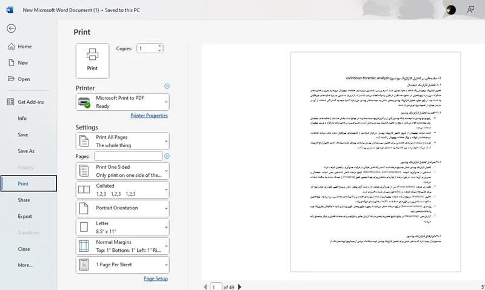The height and width of the screenshot is (290, 485).
Task: Expand the Collated setting dropdown
Action: 122,189
